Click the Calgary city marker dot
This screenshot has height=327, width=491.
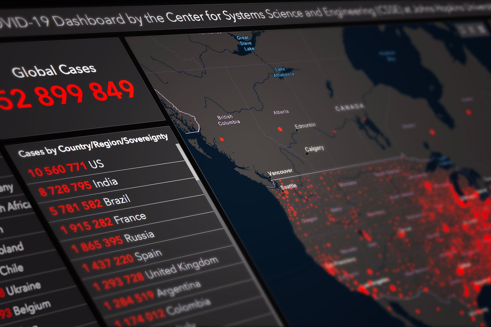[307, 154]
